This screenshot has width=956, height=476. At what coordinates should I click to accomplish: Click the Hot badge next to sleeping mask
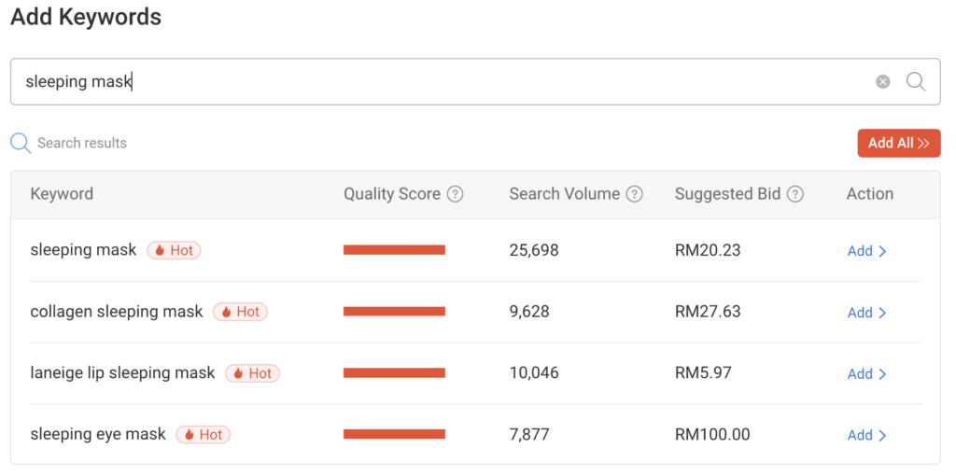(174, 250)
